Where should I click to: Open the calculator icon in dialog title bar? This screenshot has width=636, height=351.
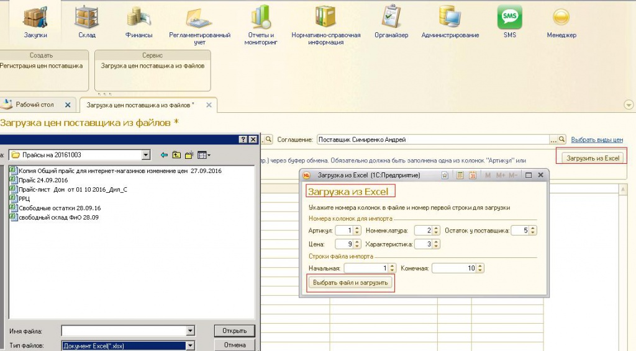tap(460, 175)
